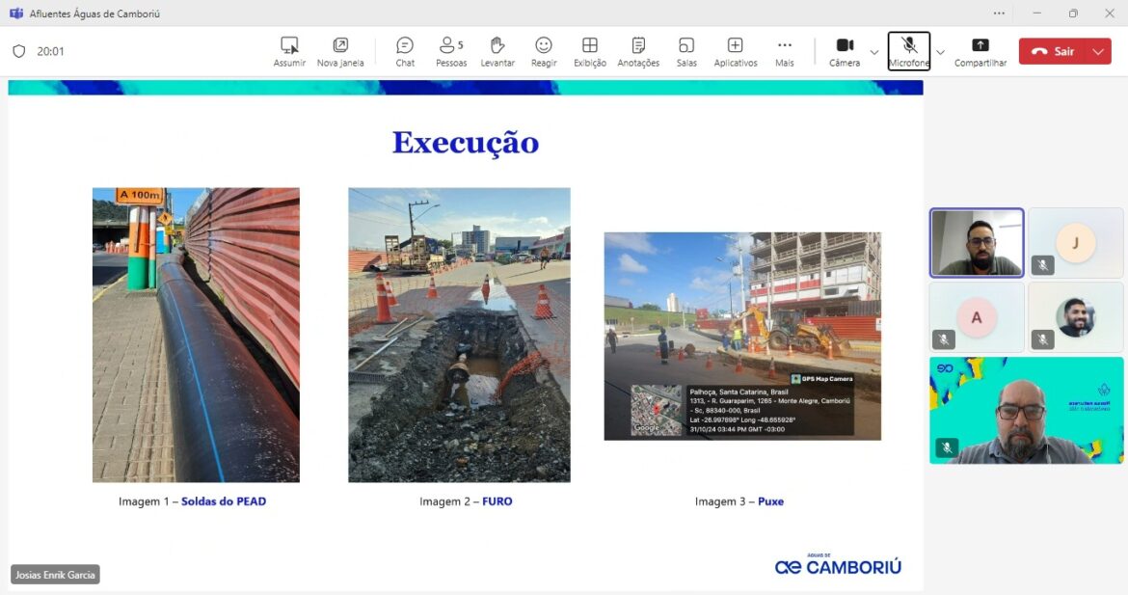Click Sair to leave the meeting

1053,52
